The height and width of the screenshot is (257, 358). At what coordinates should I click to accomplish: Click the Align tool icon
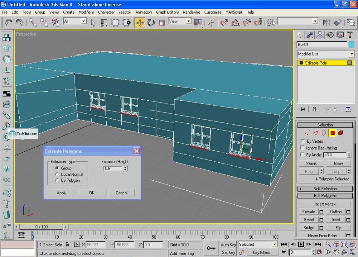[338, 22]
